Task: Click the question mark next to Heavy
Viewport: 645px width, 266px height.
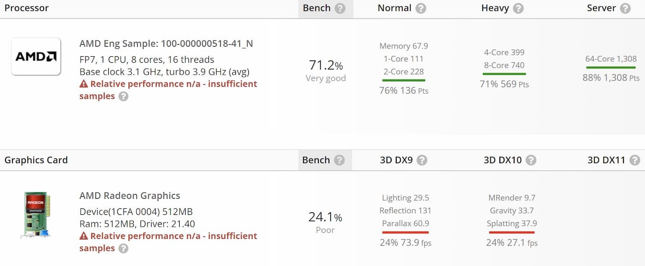Action: [x=518, y=8]
